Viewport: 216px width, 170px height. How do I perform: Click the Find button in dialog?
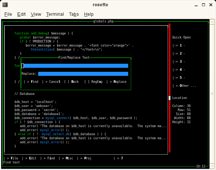(31, 82)
